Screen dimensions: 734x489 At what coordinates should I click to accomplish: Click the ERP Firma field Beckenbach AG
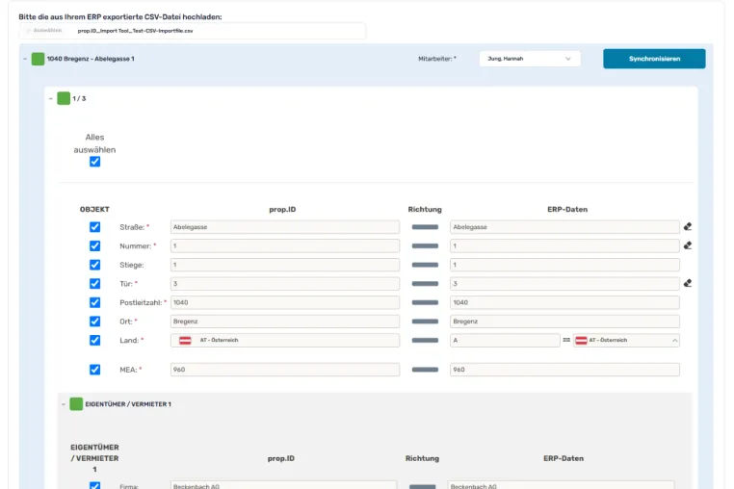pyautogui.click(x=562, y=485)
